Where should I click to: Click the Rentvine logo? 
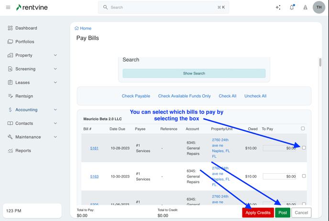coord(32,8)
